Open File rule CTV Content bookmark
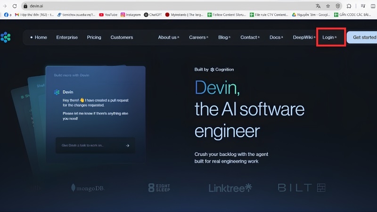Viewport: 377px width, 212px height. (269, 15)
